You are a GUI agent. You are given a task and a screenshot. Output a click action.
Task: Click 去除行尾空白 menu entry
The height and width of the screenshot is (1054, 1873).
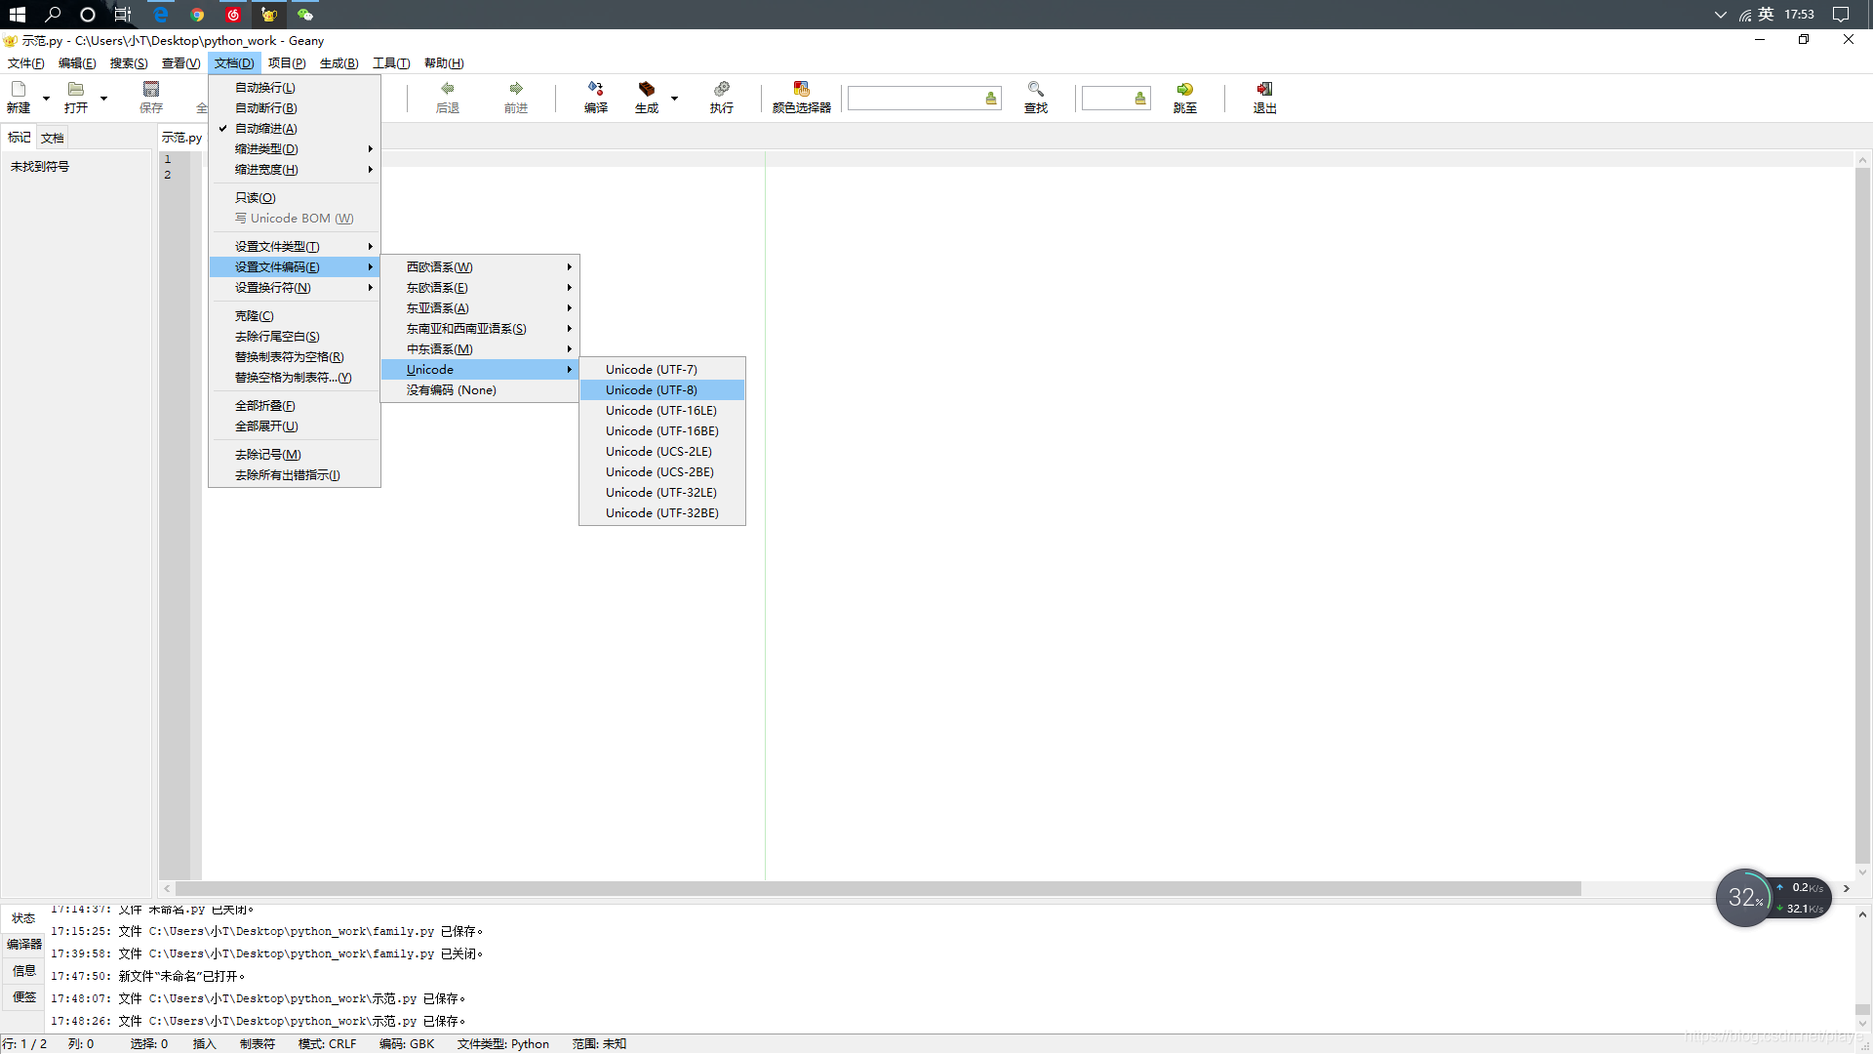pos(295,337)
